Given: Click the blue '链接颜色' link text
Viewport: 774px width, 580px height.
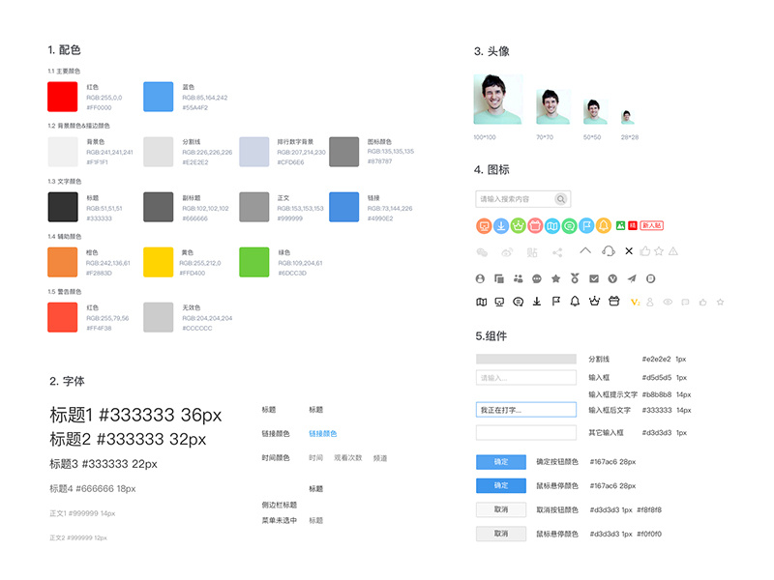Looking at the screenshot, I should click(323, 433).
